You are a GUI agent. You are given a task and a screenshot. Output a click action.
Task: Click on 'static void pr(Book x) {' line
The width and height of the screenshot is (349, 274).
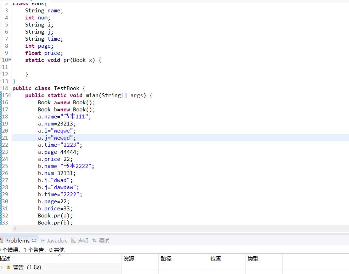pos(63,60)
